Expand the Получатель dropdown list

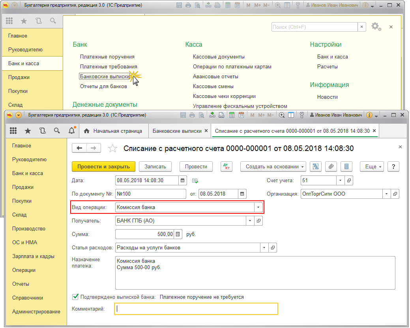pos(250,221)
